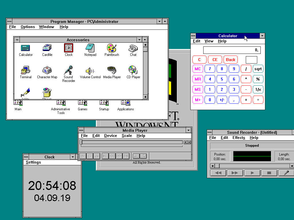
Task: Open the Program Manager control menu box
Action: [x=9, y=21]
